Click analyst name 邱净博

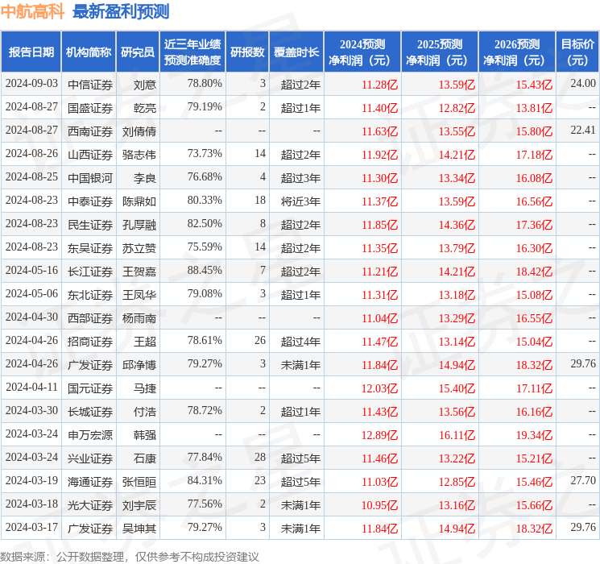(139, 365)
